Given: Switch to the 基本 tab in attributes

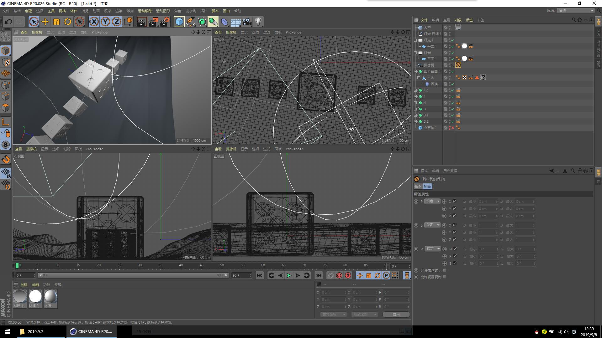Looking at the screenshot, I should pyautogui.click(x=418, y=186).
